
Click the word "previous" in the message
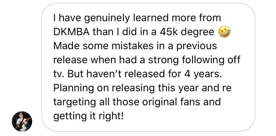pyautogui.click(x=197, y=46)
